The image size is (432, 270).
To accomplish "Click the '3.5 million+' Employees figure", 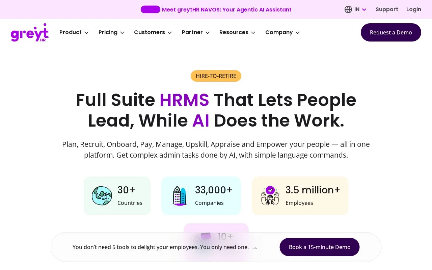I will pos(313,190).
